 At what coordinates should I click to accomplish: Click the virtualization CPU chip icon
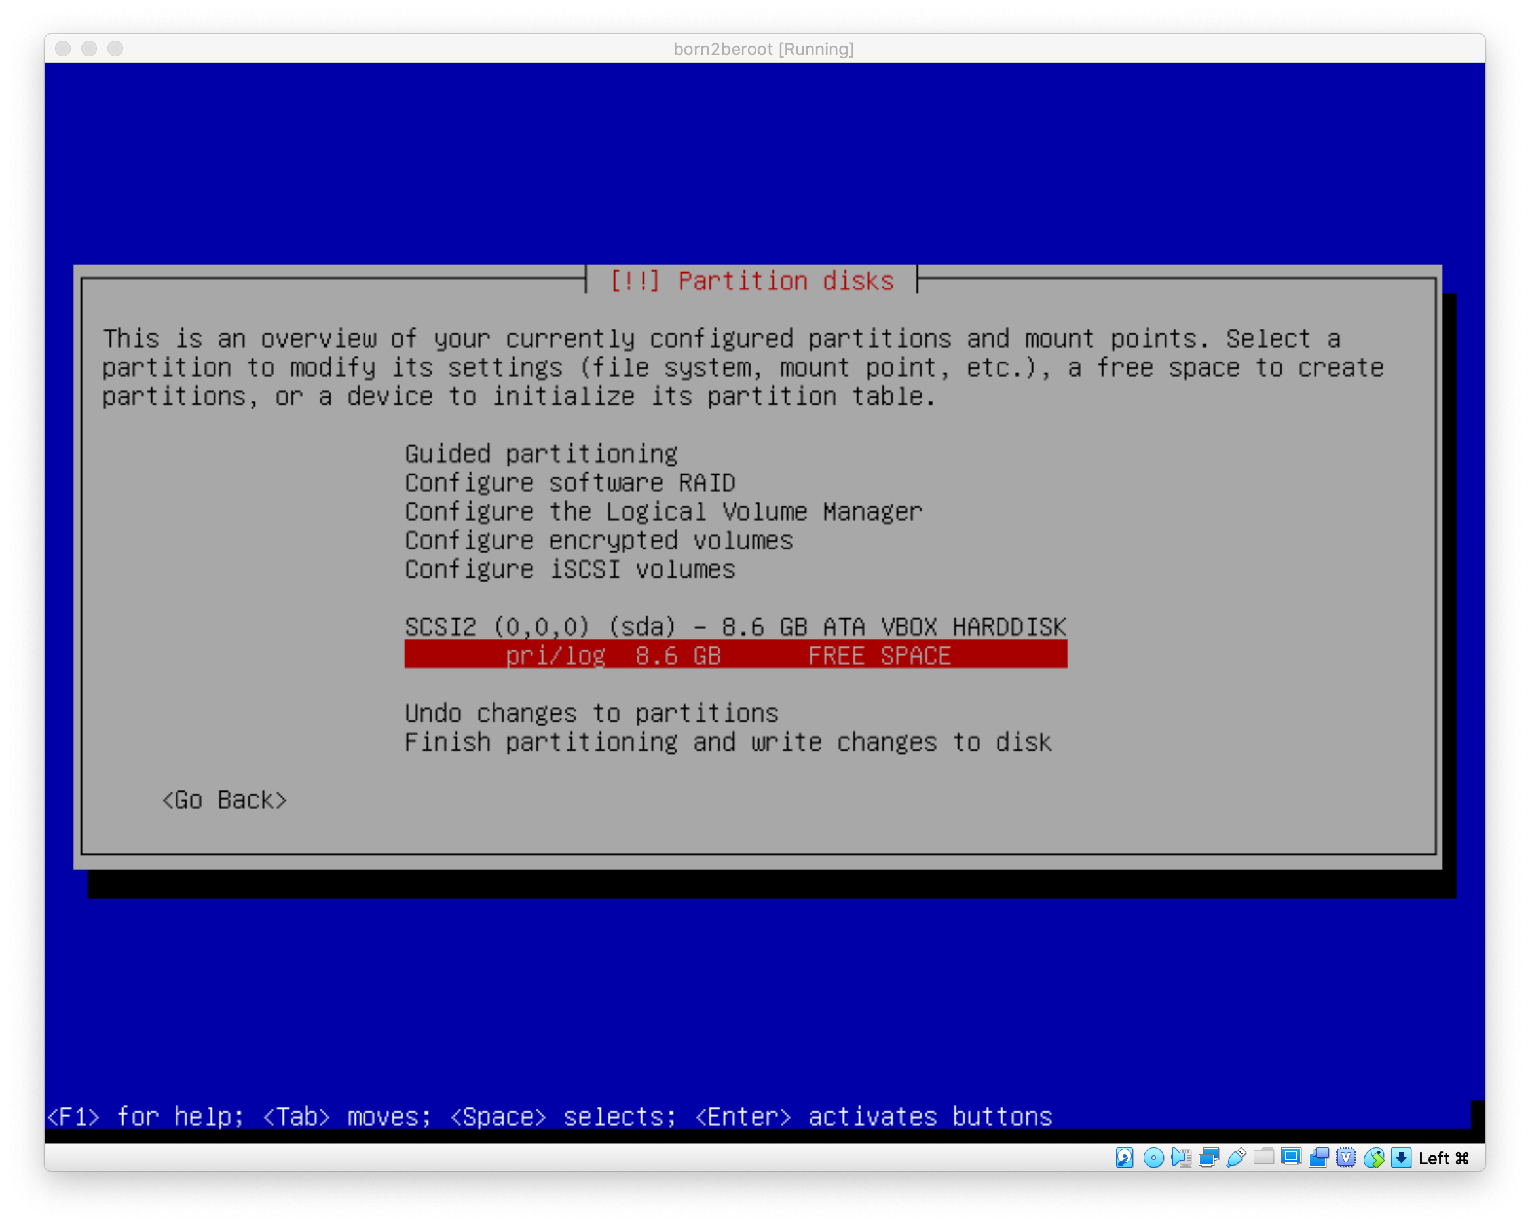[x=1346, y=1158]
